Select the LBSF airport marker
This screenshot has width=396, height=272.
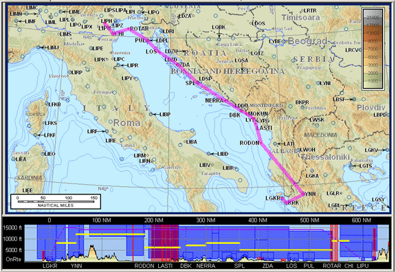(354, 100)
